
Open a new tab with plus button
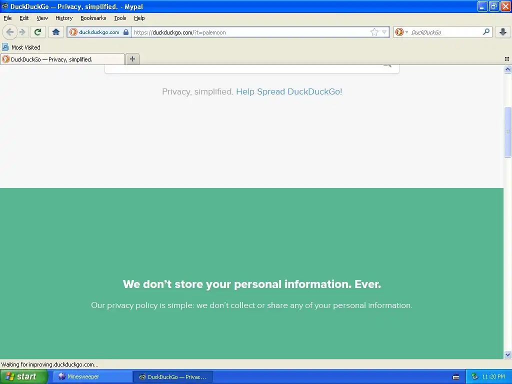[132, 59]
